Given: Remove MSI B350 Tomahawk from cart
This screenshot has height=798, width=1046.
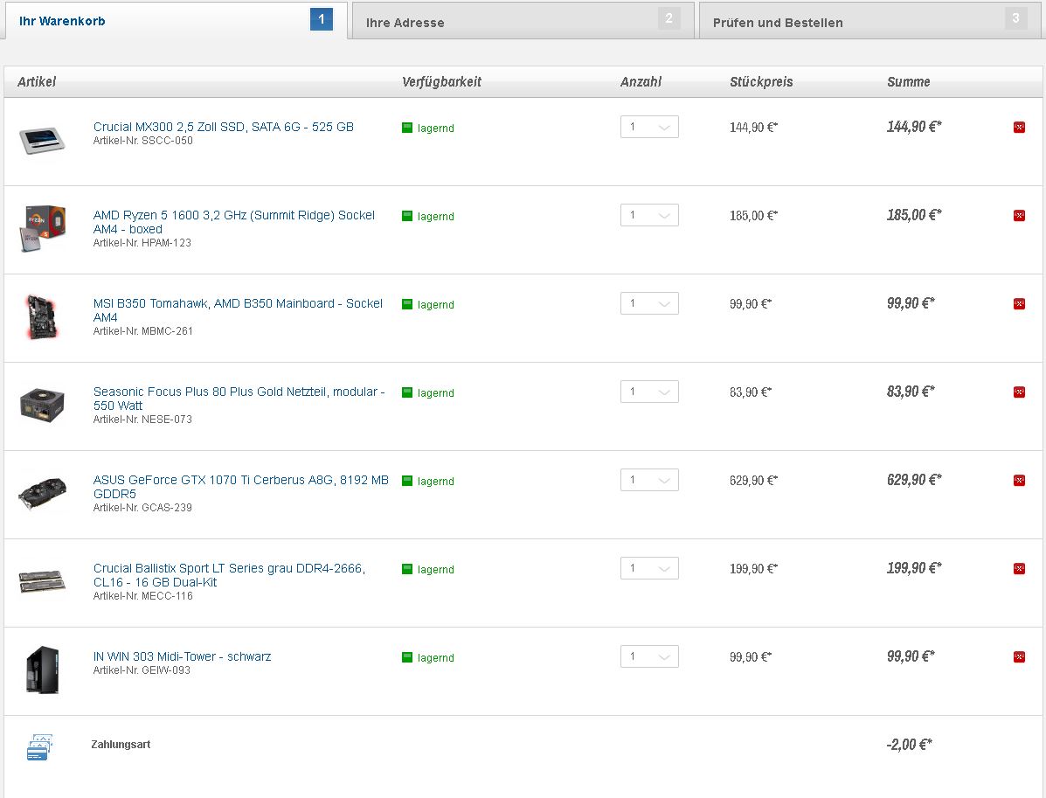Looking at the screenshot, I should coord(1019,303).
